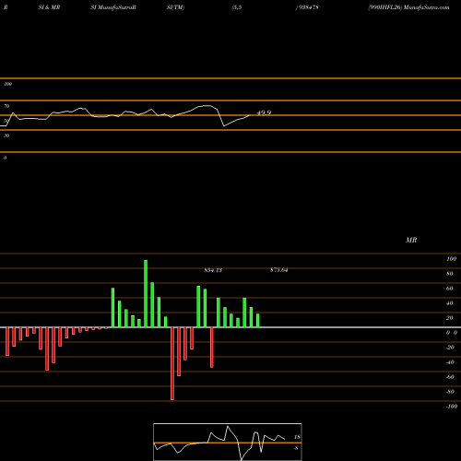Click the -80 label on MR axis
The image size is (461, 461).
[450, 392]
